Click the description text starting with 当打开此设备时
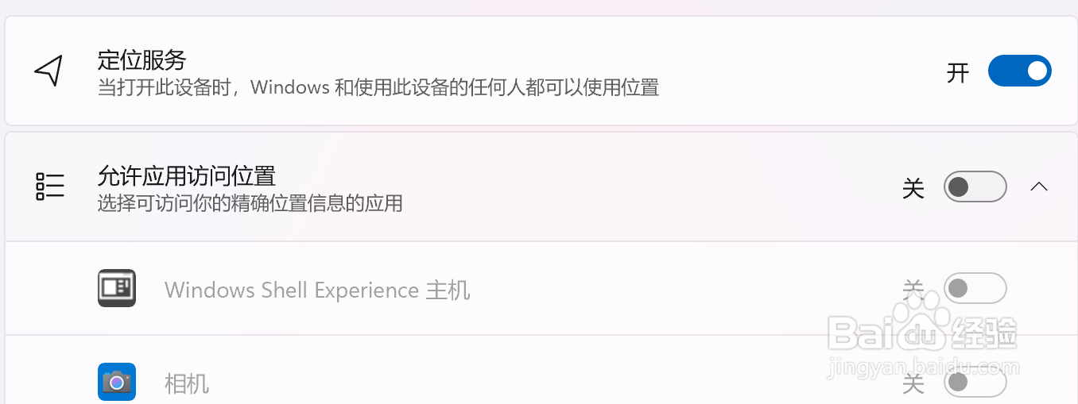The image size is (1078, 404). tap(378, 87)
